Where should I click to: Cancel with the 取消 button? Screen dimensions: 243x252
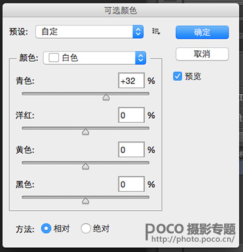[x=202, y=54]
